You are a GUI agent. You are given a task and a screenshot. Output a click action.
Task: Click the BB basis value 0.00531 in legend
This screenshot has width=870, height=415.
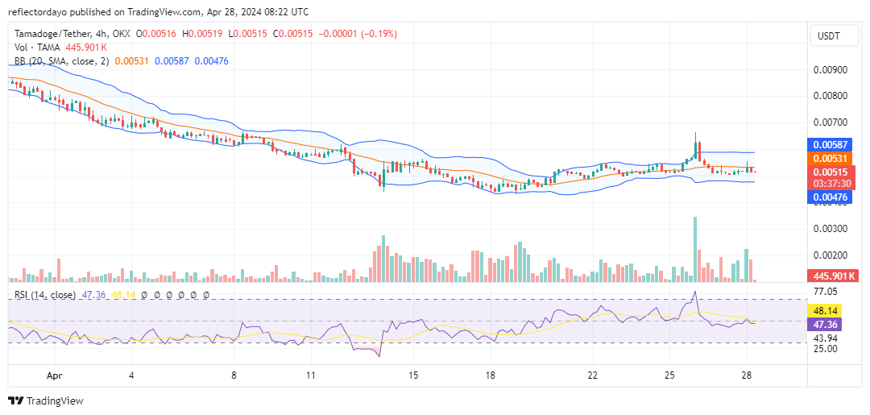(x=131, y=61)
